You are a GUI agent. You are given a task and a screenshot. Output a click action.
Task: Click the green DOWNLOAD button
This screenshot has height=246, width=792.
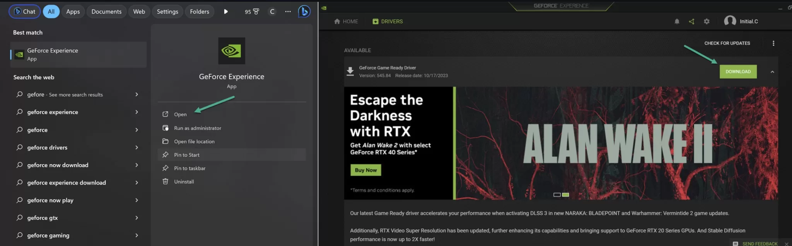738,71
